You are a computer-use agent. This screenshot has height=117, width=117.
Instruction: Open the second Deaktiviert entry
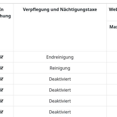click(60, 90)
